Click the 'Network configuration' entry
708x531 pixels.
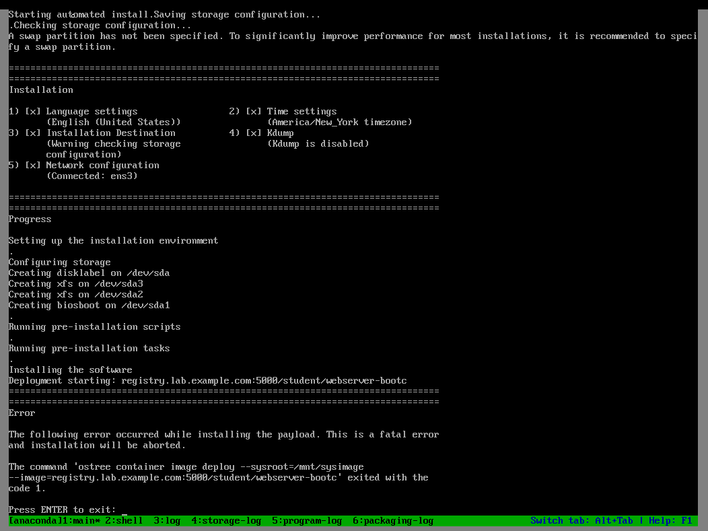[x=102, y=166]
